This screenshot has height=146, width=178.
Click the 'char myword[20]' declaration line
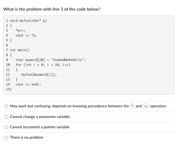pyautogui.click(x=51, y=60)
